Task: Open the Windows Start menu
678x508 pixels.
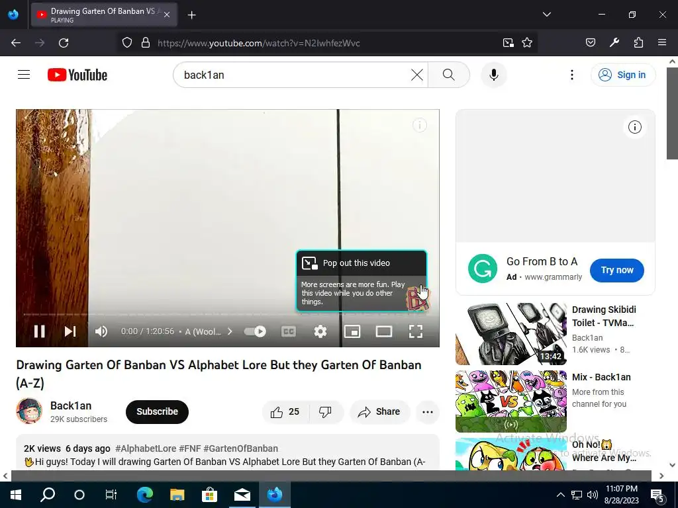Action: [16, 495]
